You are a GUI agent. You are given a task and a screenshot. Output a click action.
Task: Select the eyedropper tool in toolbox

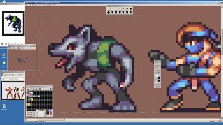pyautogui.click(x=159, y=69)
